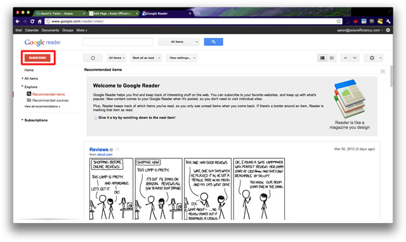
Task: Open Reader settings gear button
Action: 374,58
